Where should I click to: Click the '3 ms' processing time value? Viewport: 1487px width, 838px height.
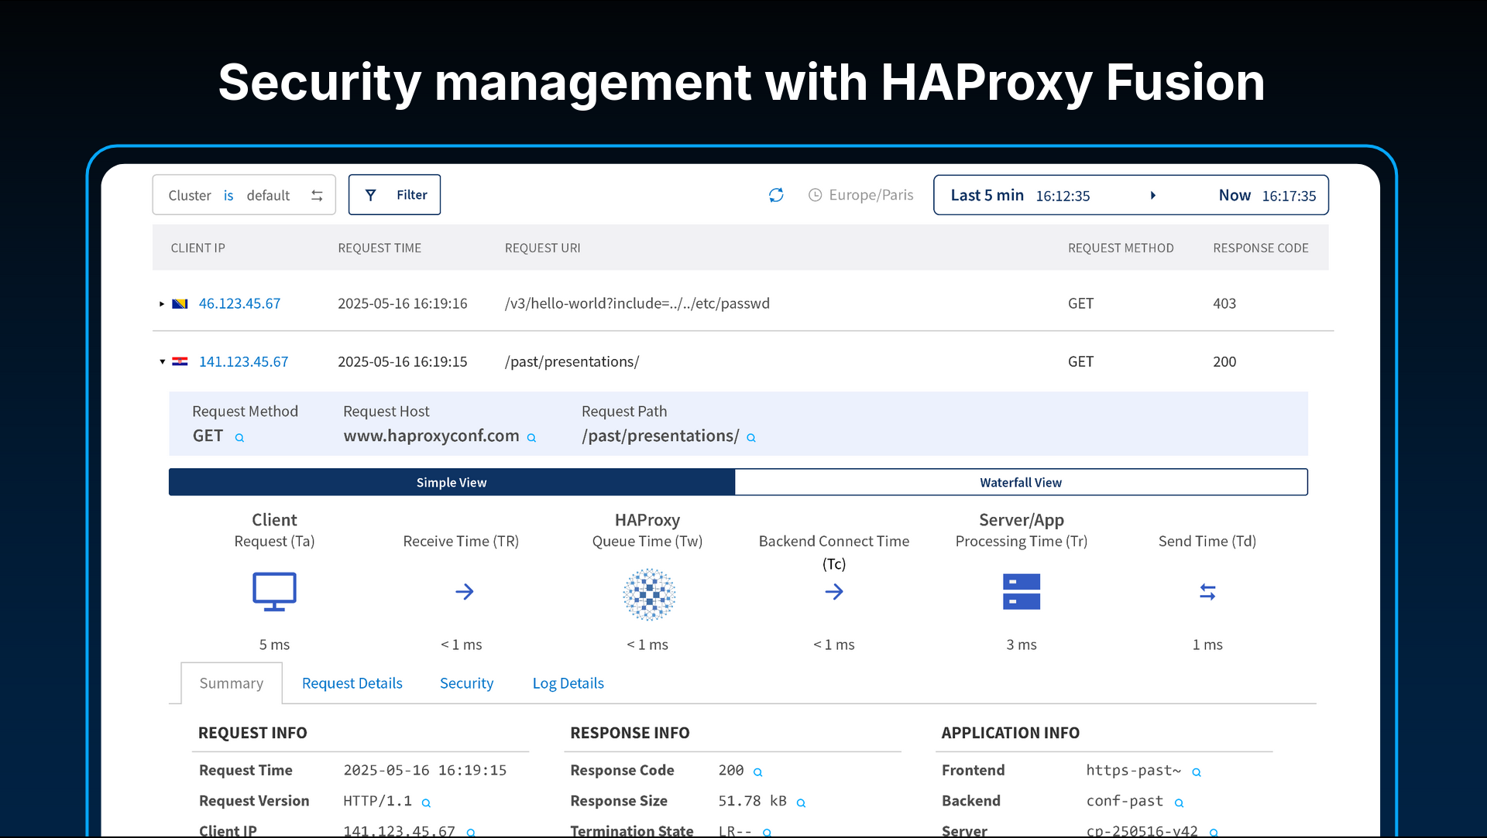pyautogui.click(x=1022, y=645)
